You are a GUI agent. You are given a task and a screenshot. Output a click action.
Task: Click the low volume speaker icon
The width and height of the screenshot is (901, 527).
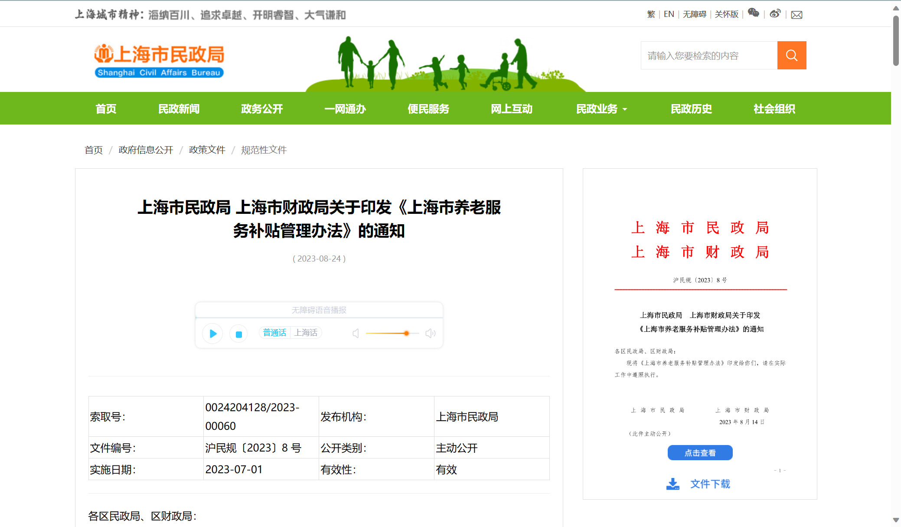(x=356, y=333)
